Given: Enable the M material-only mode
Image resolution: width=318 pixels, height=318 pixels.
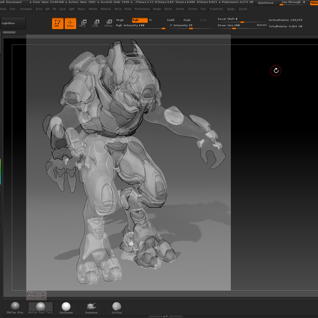Looking at the screenshot, I should [156, 20].
